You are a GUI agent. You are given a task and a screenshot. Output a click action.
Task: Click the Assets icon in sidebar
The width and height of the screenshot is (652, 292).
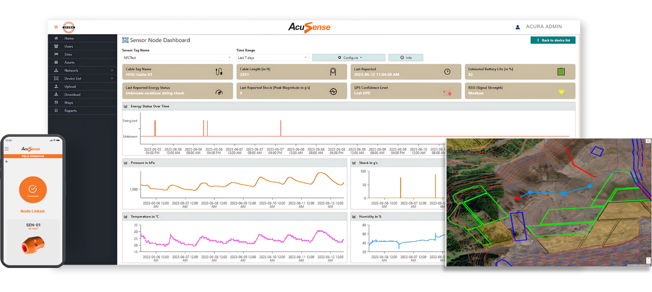click(x=56, y=62)
